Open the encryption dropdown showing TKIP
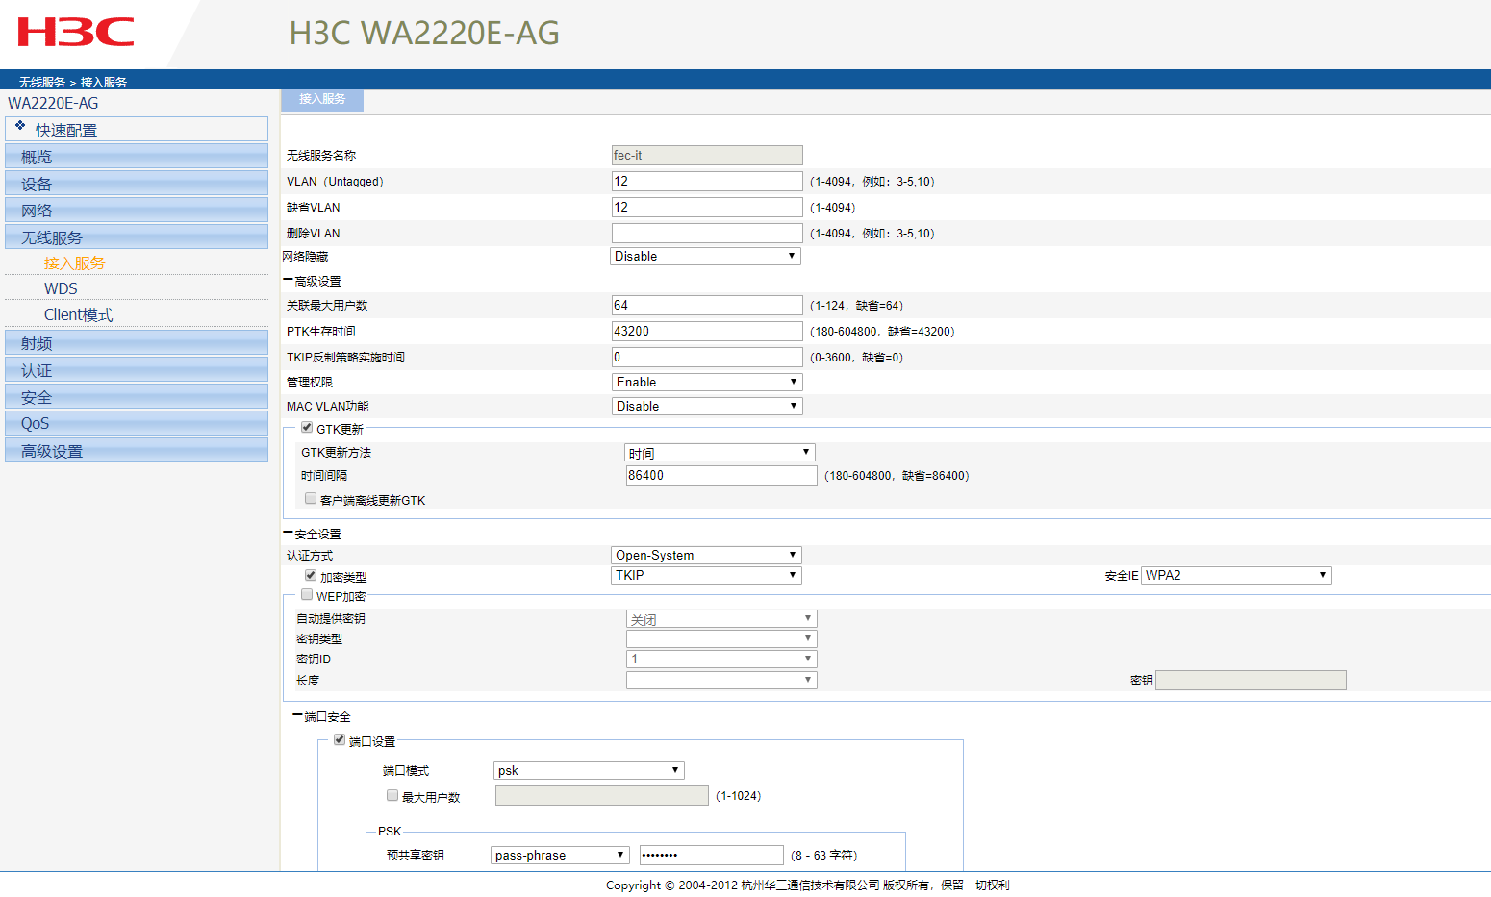 point(706,575)
